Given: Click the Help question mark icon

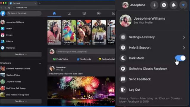Looking at the screenshot, I should click(123, 48).
